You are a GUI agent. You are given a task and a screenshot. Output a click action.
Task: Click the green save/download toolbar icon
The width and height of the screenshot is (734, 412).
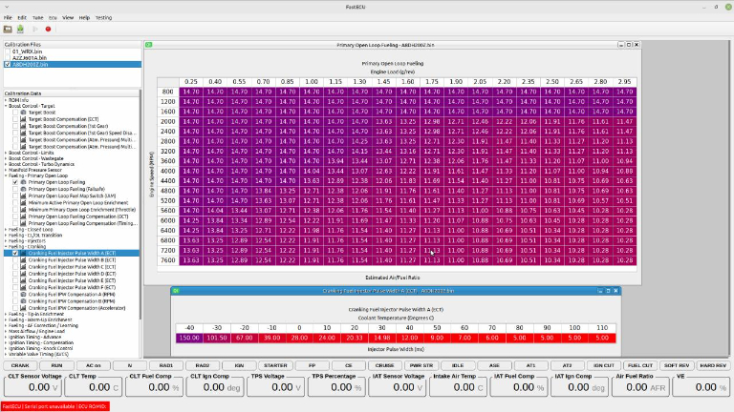(x=20, y=29)
